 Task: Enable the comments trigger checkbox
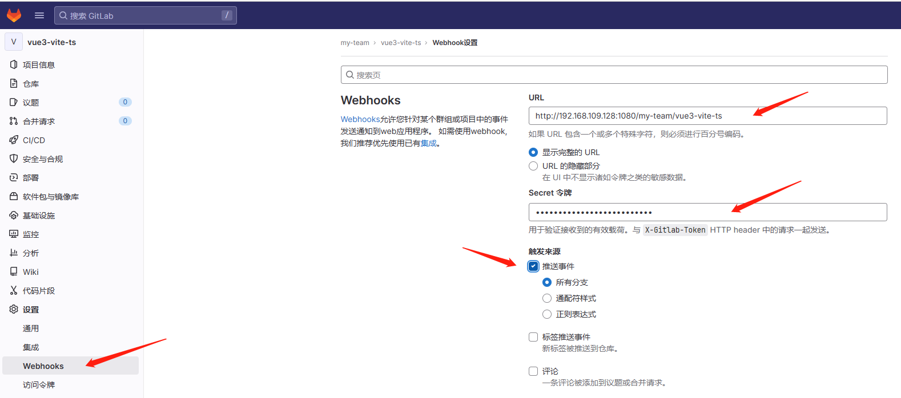533,371
